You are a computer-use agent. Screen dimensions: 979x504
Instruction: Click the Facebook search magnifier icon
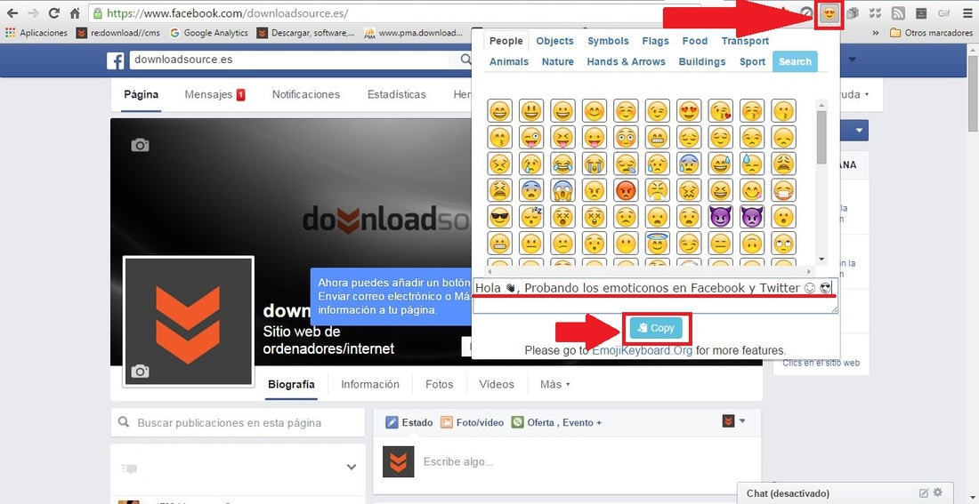pos(465,60)
